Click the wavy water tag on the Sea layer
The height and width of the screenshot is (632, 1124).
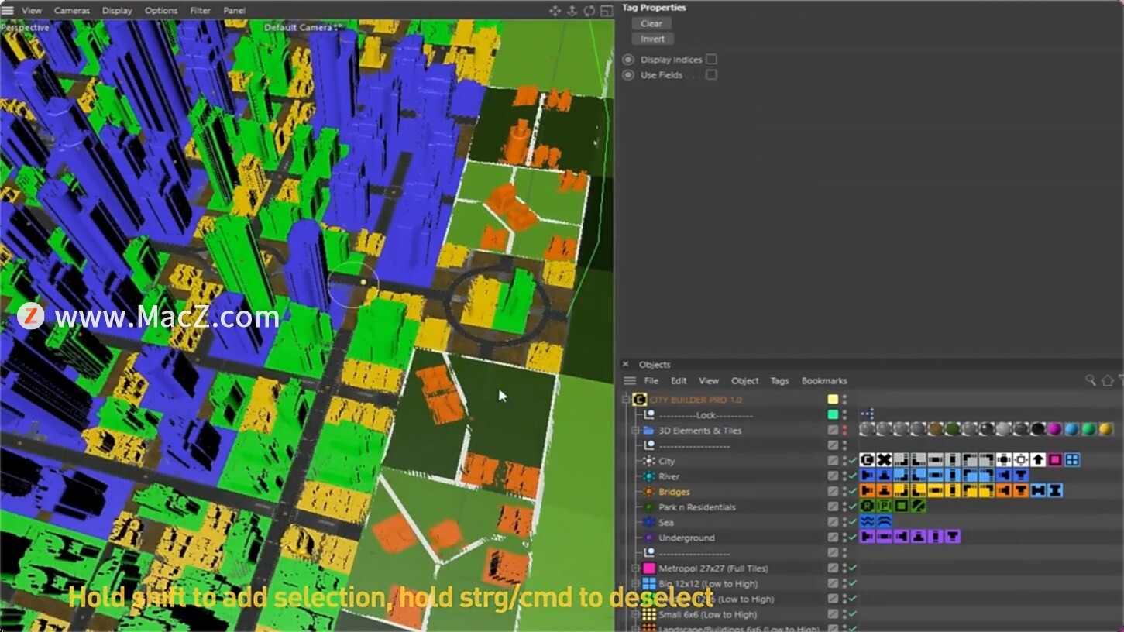(868, 521)
